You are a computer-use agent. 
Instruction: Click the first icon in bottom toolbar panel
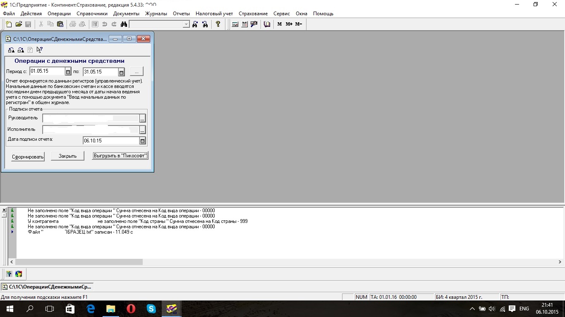(9, 274)
